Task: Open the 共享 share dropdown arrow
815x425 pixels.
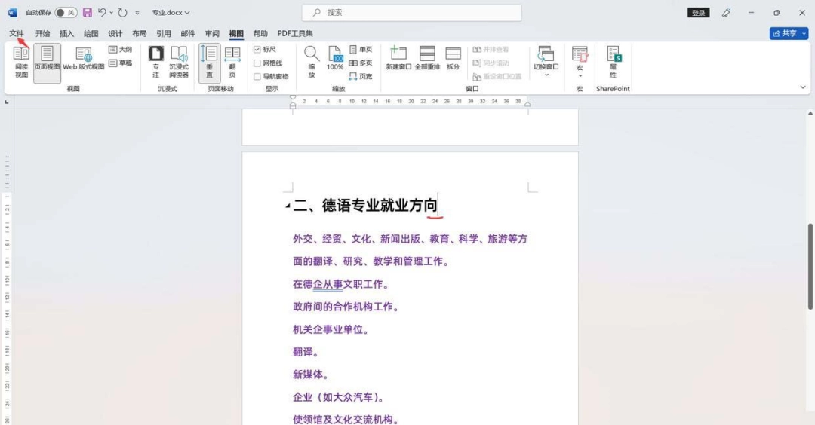Action: (804, 33)
